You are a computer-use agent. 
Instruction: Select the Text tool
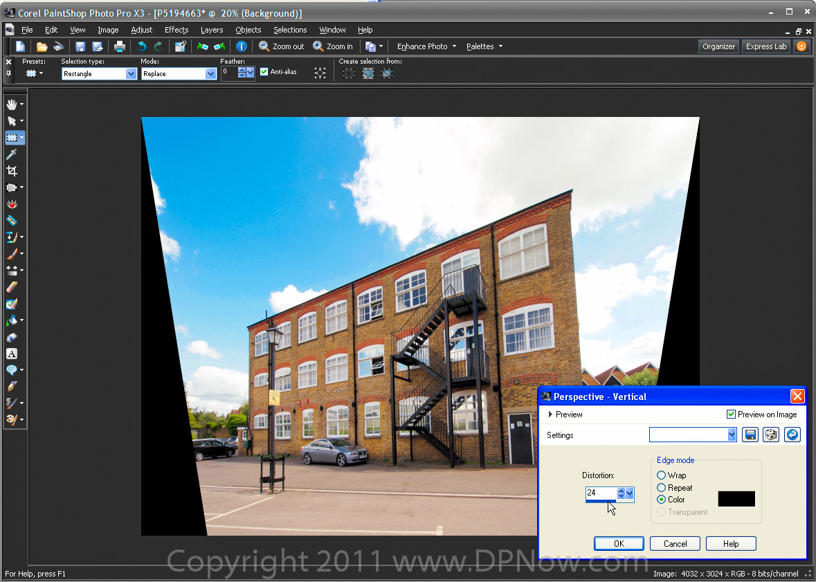[x=12, y=353]
